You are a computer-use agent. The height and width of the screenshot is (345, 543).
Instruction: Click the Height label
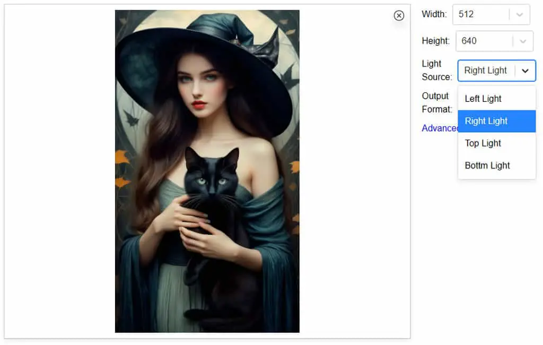point(436,41)
